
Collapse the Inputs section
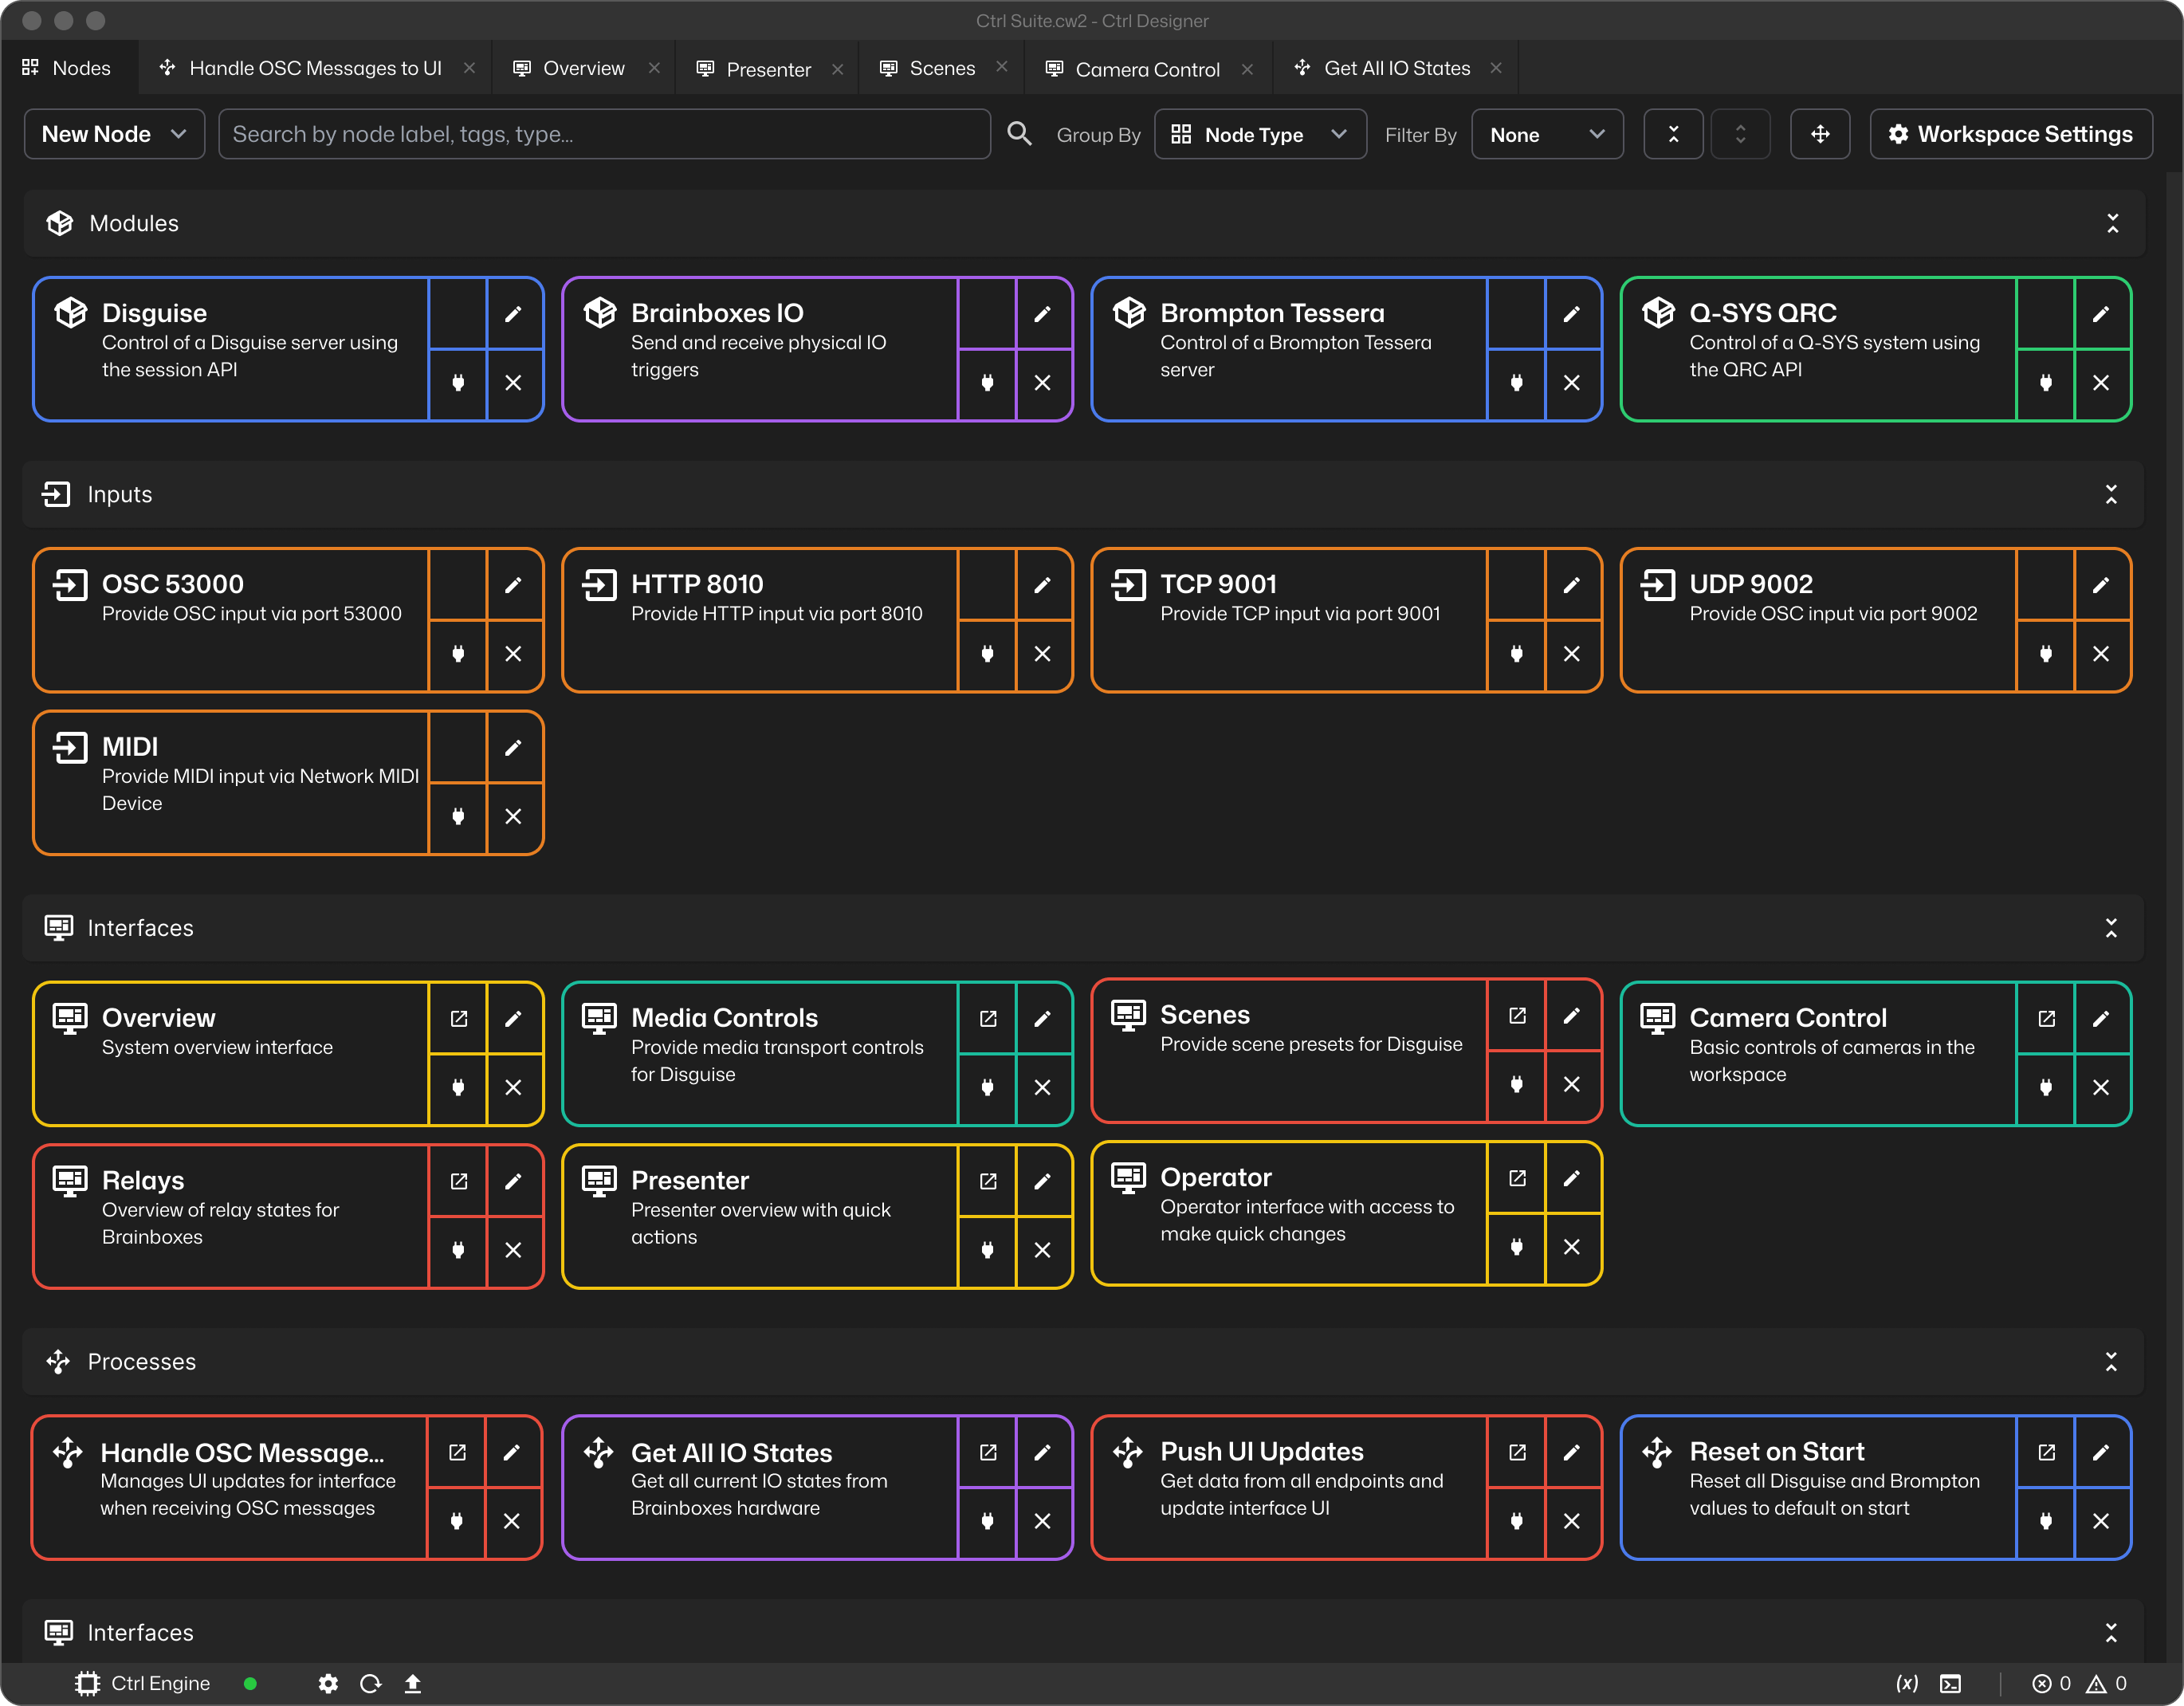[2111, 494]
